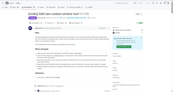Viewport: 173px width, 92px height.
Task: Expand the comment edited history dropdown
Action: pyautogui.click(x=59, y=28)
